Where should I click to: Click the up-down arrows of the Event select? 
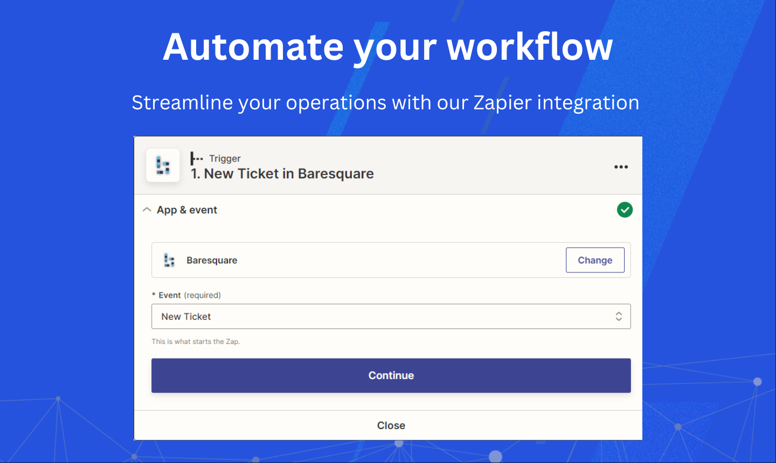click(619, 317)
